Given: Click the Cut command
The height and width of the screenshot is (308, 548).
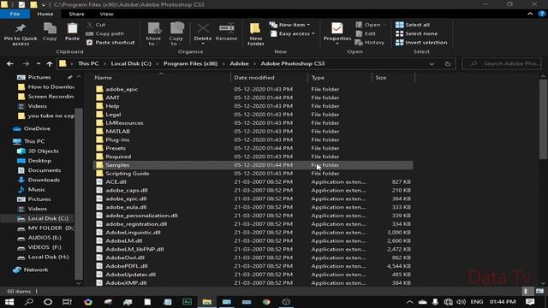Looking at the screenshot, I should (96, 25).
